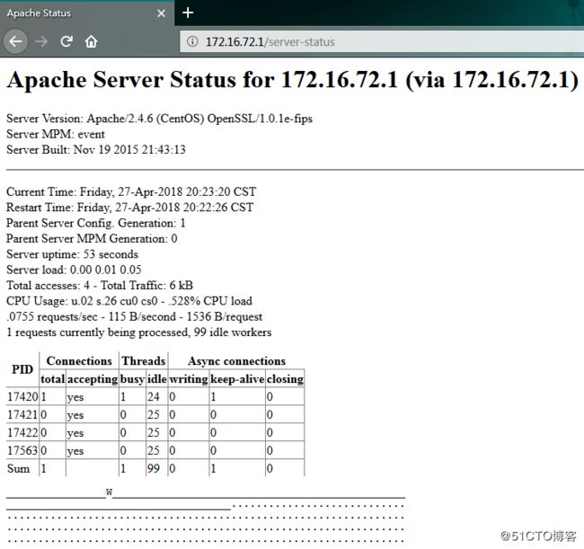Click the keep-alive column header

pos(237,379)
